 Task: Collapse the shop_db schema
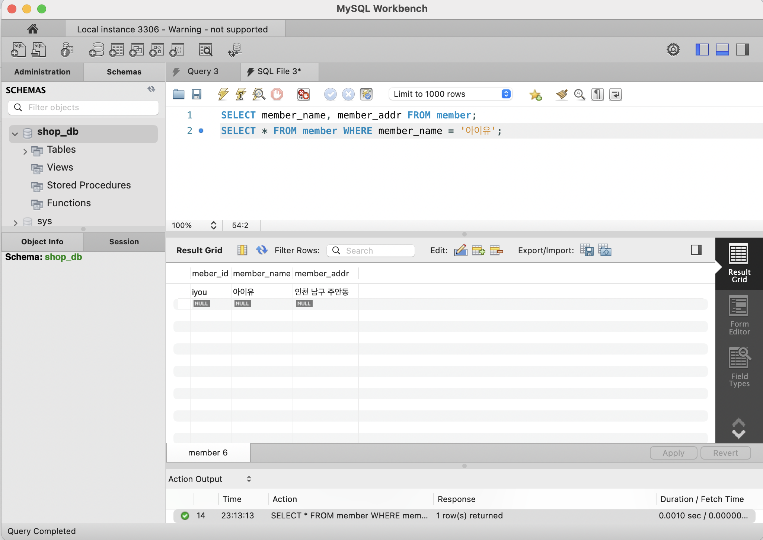15,134
